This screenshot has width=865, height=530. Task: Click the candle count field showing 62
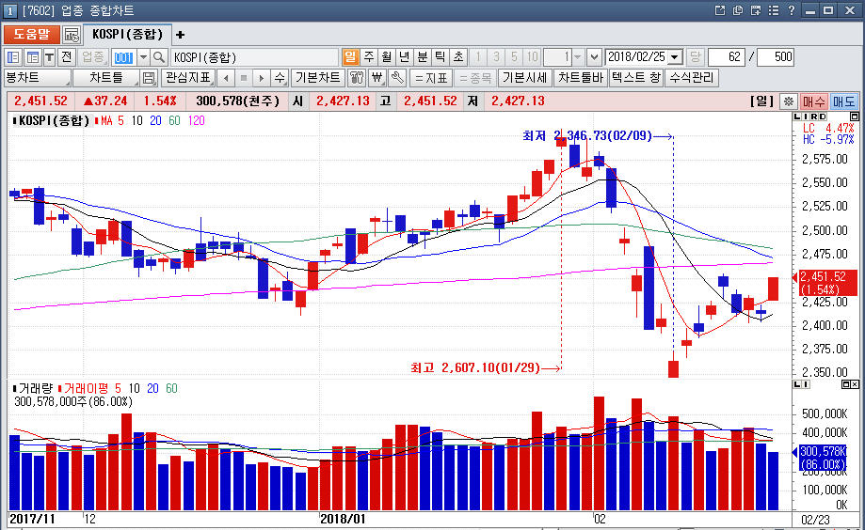[x=726, y=57]
